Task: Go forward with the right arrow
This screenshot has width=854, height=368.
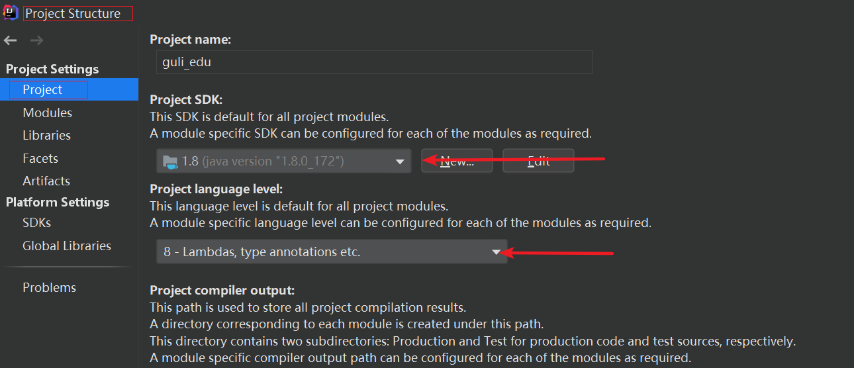Action: click(37, 41)
